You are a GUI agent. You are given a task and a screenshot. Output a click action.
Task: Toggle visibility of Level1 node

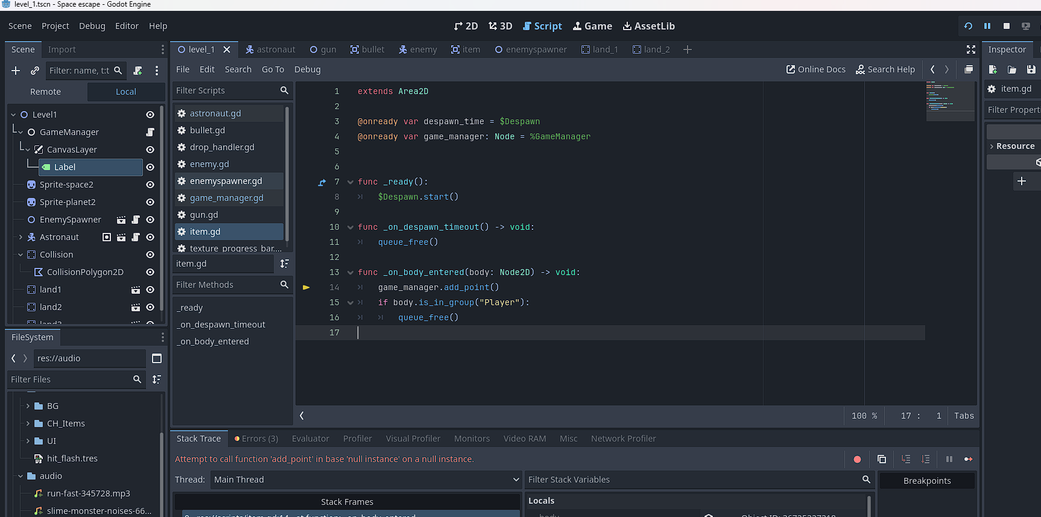point(150,115)
